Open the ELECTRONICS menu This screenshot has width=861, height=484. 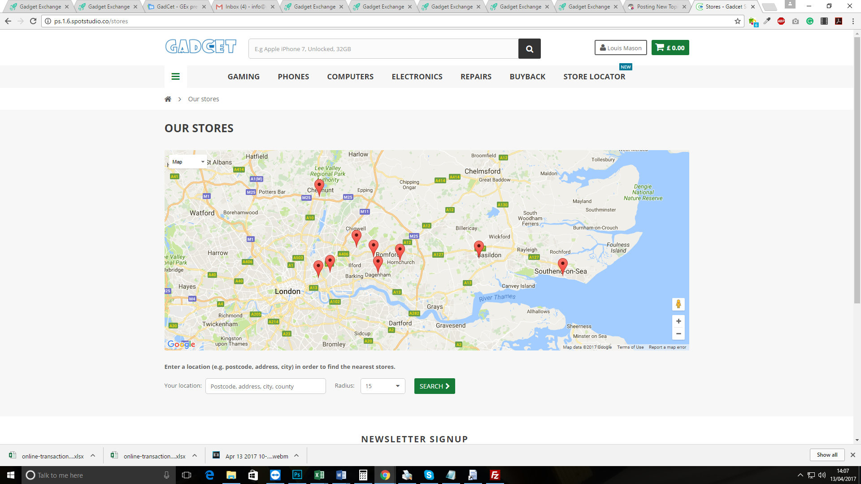(417, 77)
